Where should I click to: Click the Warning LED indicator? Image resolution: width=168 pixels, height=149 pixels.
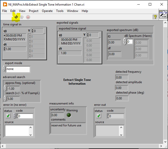pyautogui.click(x=69, y=115)
